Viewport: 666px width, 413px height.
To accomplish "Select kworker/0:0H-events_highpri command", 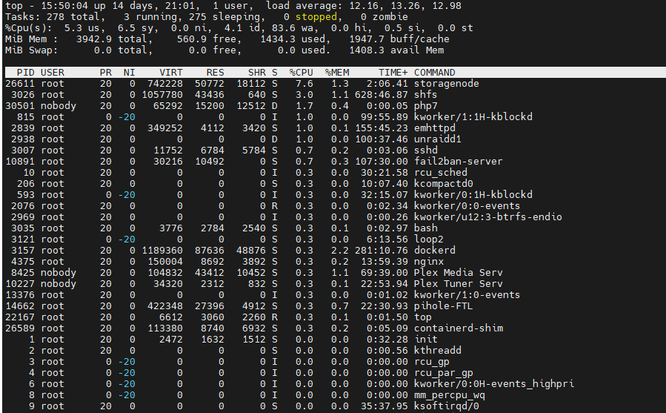I will click(494, 383).
